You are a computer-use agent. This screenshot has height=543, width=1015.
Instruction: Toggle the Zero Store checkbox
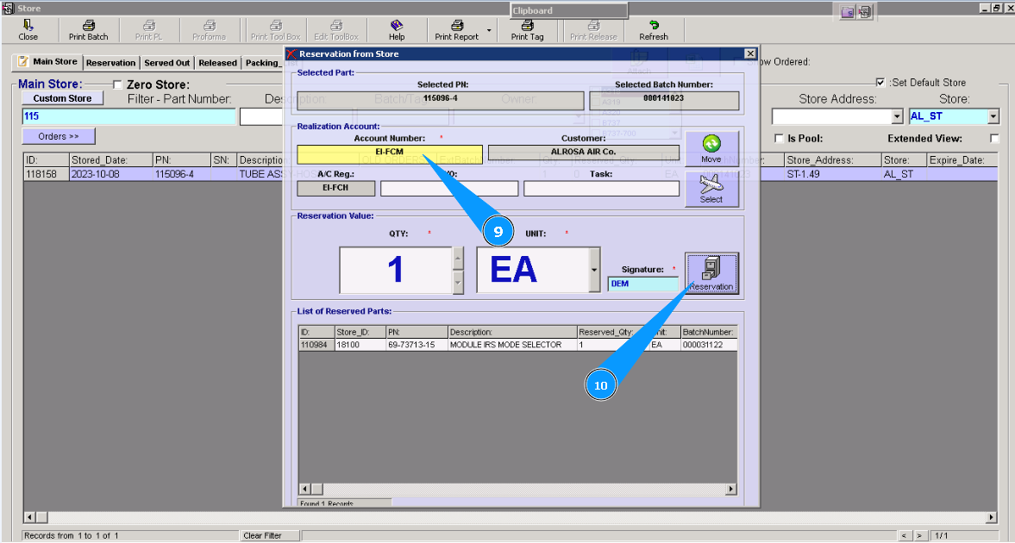pyautogui.click(x=118, y=84)
